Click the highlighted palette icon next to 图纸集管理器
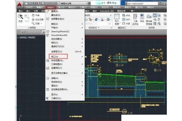This screenshot has width=182, height=121. (x=155, y=15)
